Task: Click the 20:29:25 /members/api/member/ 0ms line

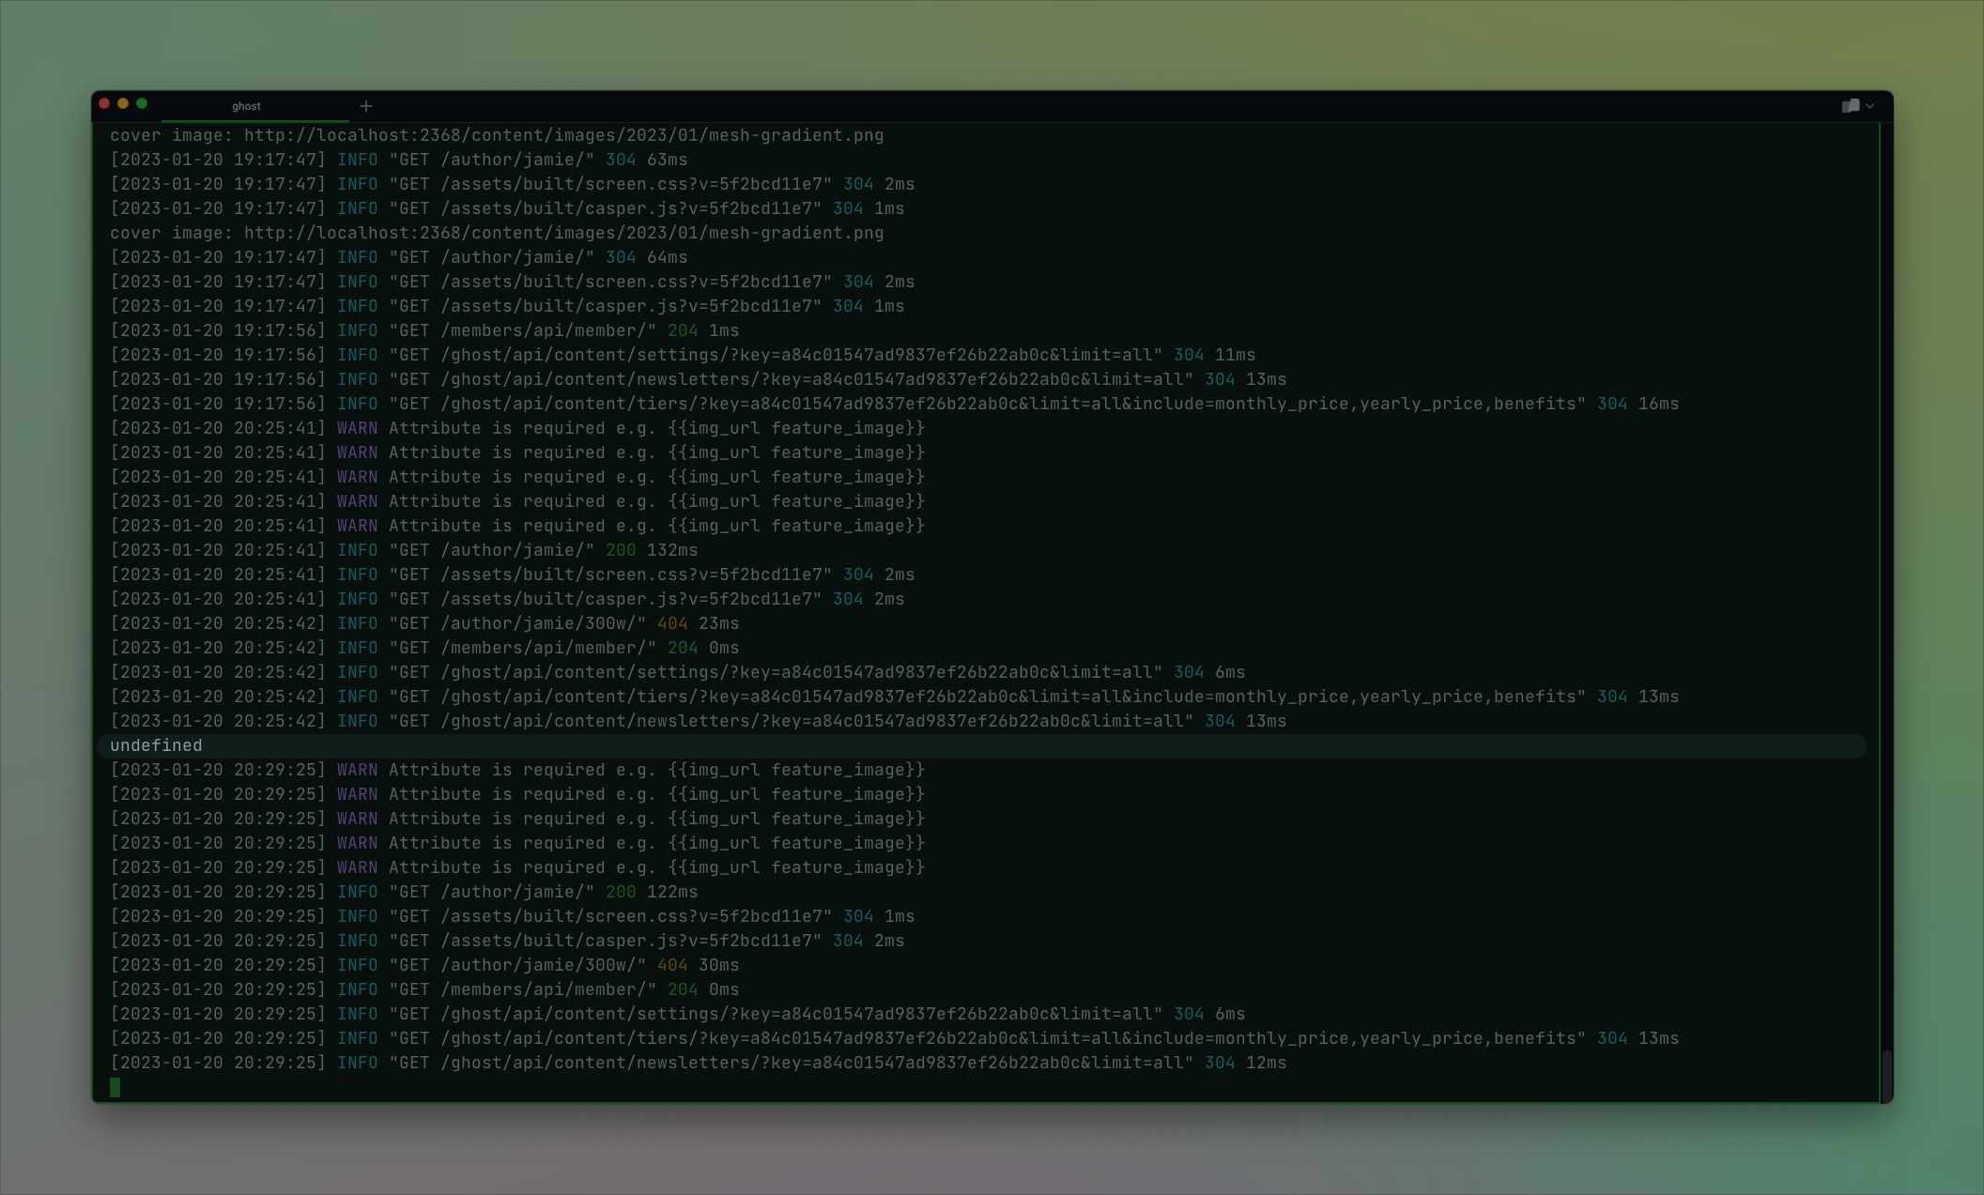Action: tap(424, 989)
